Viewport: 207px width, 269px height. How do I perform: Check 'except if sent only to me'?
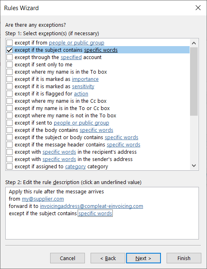coord(9,64)
